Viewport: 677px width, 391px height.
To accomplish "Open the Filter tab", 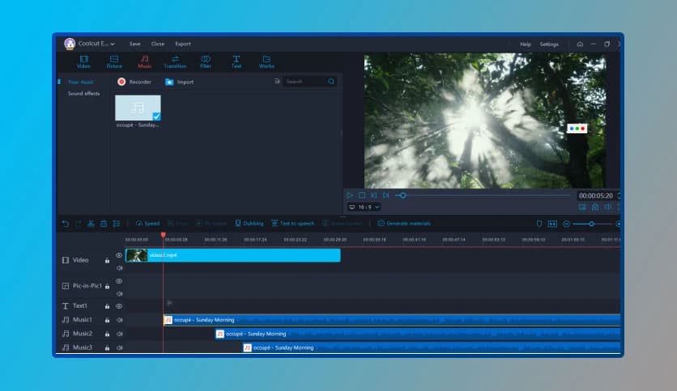I will click(x=206, y=61).
